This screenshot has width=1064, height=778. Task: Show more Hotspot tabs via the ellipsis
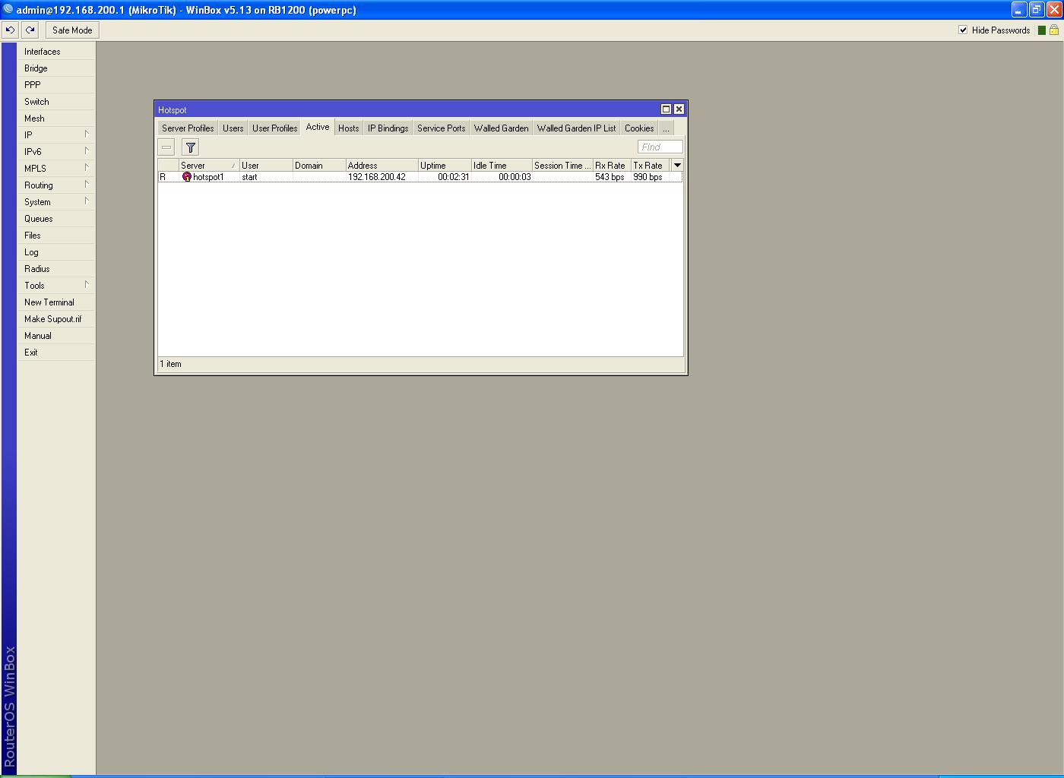tap(666, 128)
